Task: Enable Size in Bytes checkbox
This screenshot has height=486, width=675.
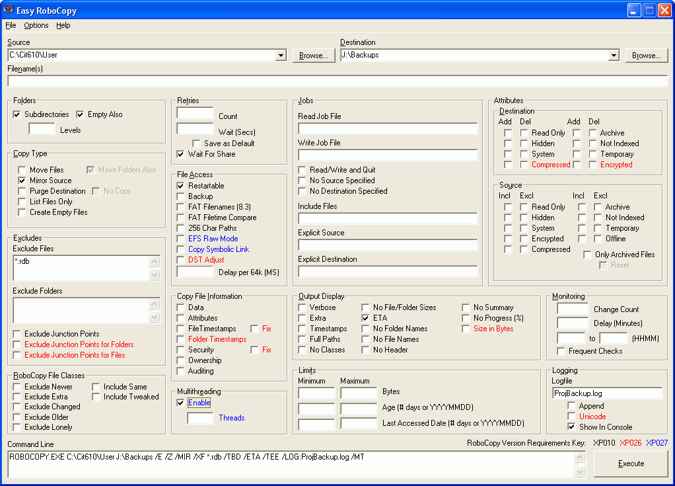Action: click(466, 329)
